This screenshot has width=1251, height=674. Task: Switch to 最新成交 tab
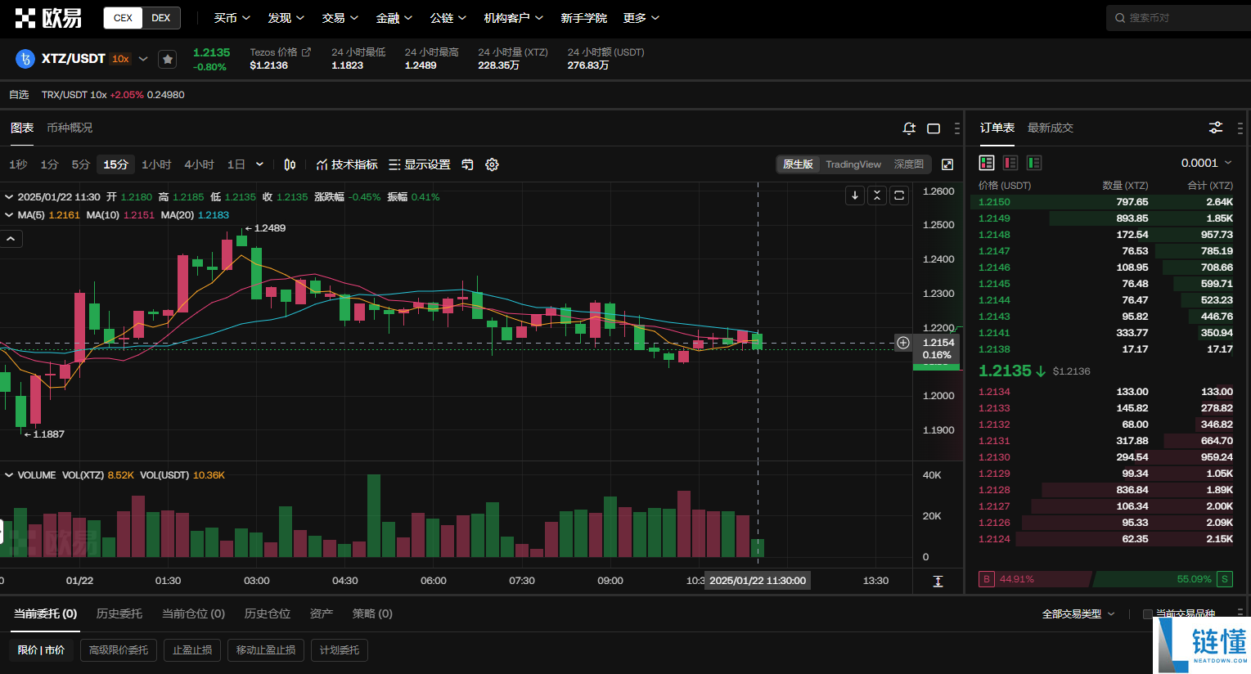[1051, 128]
